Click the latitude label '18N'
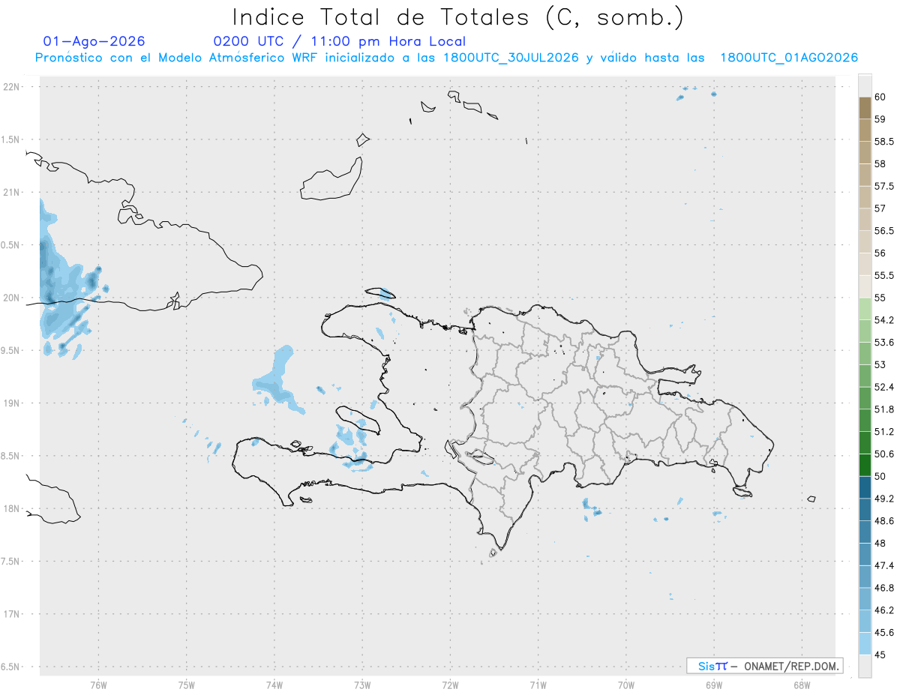Viewport: 900px width, 695px height. 13,509
